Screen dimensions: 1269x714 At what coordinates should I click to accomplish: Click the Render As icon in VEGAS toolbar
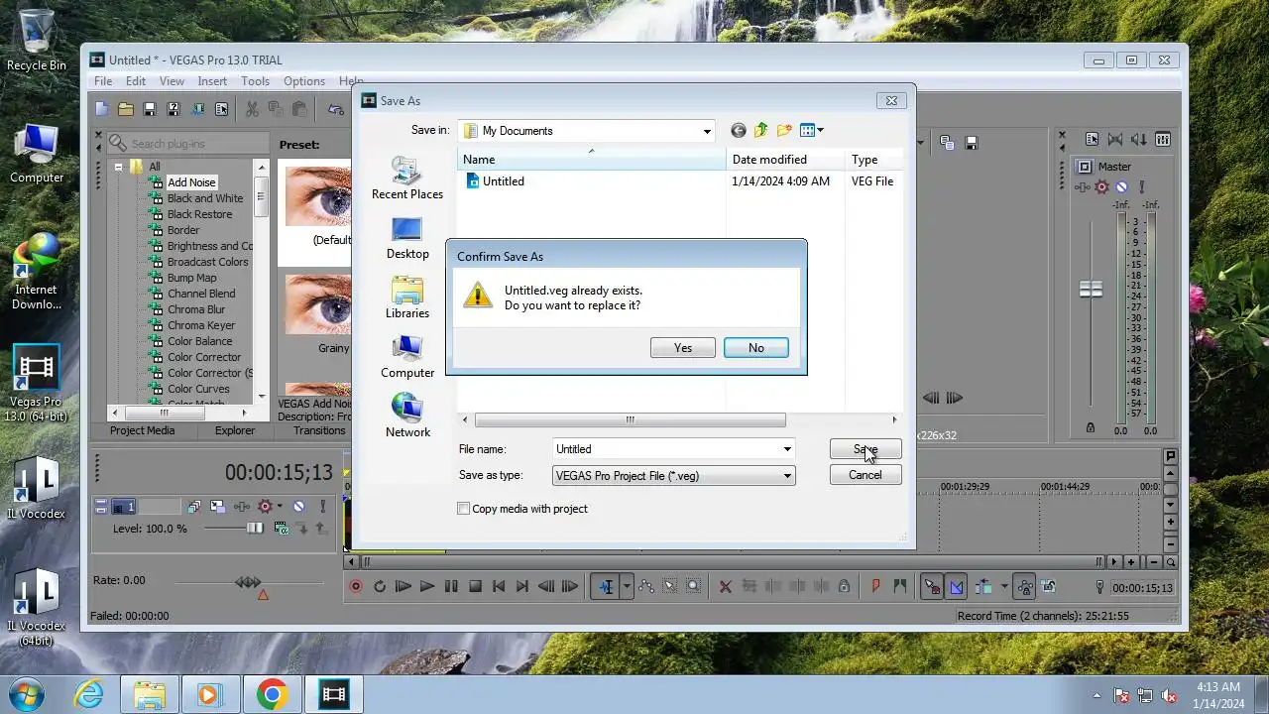coord(197,109)
